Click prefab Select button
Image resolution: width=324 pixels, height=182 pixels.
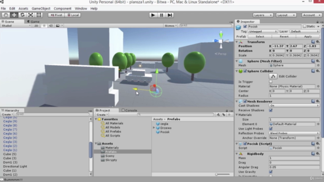pyautogui.click(x=260, y=36)
